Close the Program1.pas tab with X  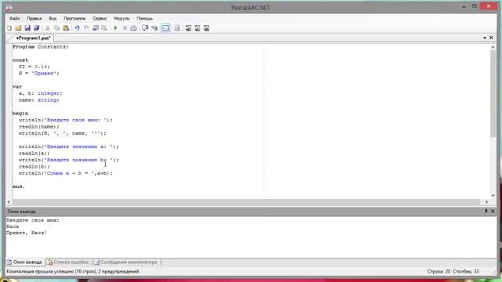(x=491, y=38)
